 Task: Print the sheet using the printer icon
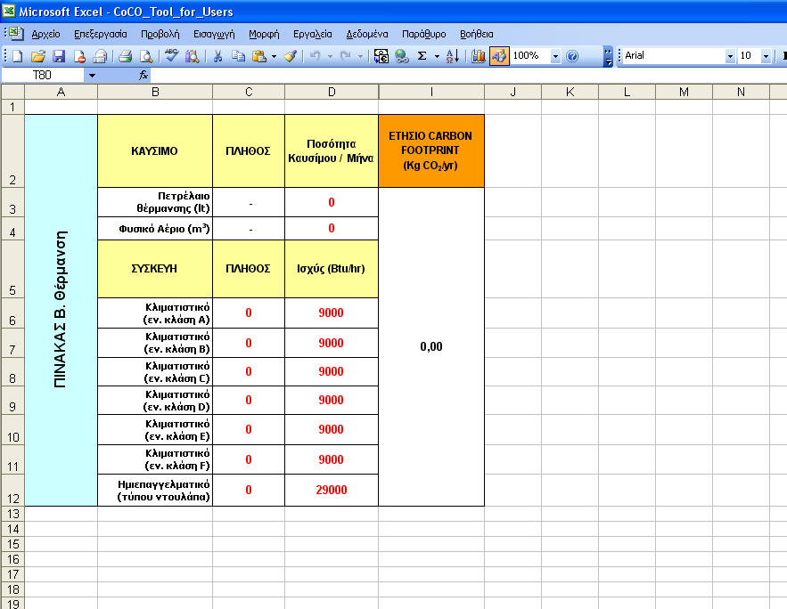point(125,56)
